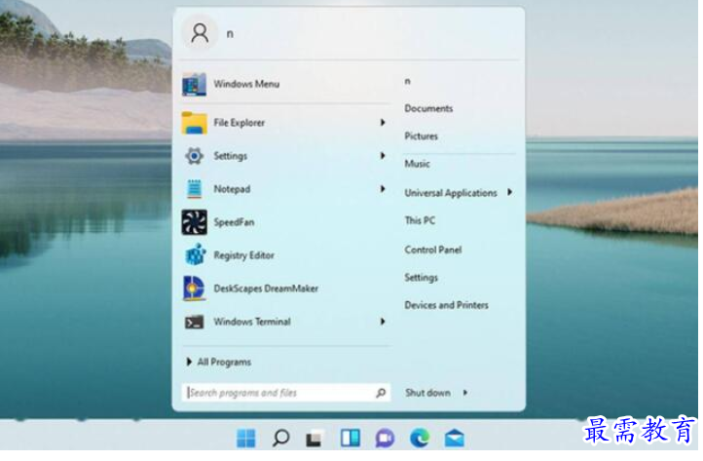The height and width of the screenshot is (461, 703).
Task: Expand File Explorer submenu arrow
Action: click(383, 123)
